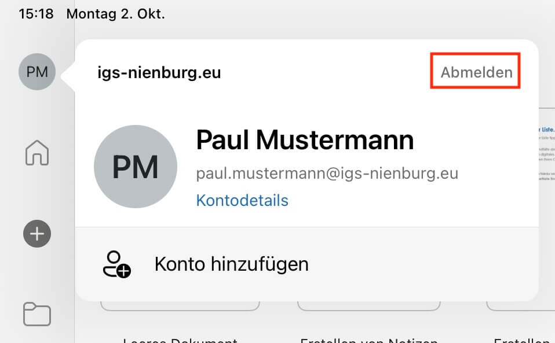Image resolution: width=555 pixels, height=343 pixels.
Task: Tap the large PM profile picture circle
Action: click(x=135, y=167)
